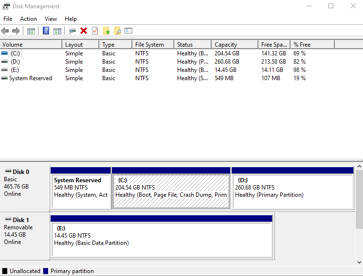Click the 141.32 GB free space cell
This screenshot has width=363, height=276.
273,53
